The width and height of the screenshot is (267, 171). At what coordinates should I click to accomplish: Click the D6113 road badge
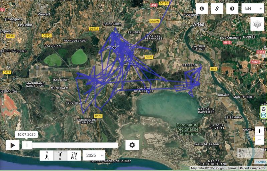pyautogui.click(x=164, y=3)
